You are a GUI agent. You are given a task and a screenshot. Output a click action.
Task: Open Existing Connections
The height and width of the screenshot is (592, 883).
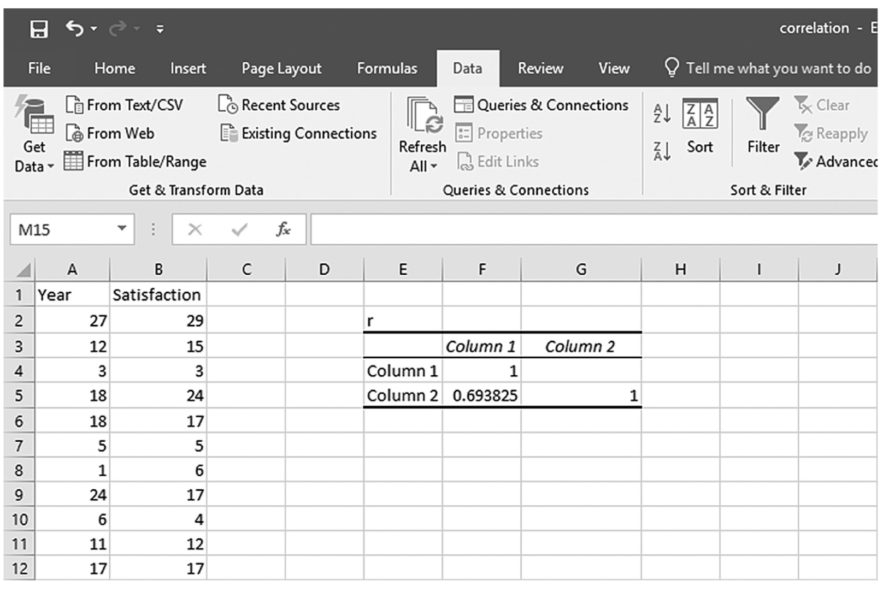pos(298,133)
